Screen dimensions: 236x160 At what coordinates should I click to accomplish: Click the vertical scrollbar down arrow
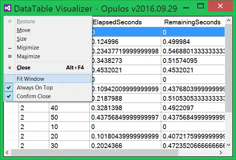(x=228, y=145)
